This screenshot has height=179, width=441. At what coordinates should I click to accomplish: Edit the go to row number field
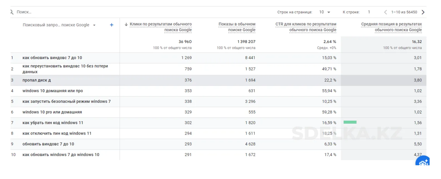pyautogui.click(x=369, y=12)
